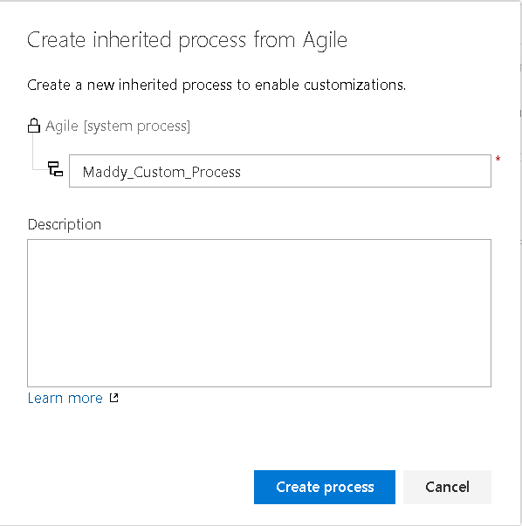This screenshot has height=526, width=522.
Task: Click inside the Description text area
Action: click(x=259, y=313)
